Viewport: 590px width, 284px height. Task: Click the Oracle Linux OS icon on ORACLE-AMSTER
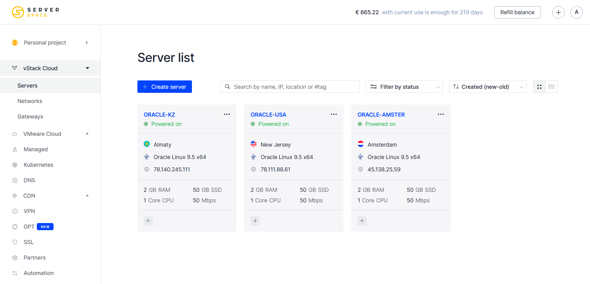(x=361, y=157)
